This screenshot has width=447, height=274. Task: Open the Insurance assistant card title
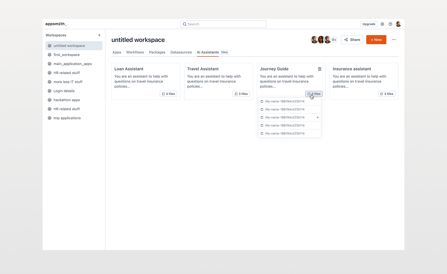[352, 69]
